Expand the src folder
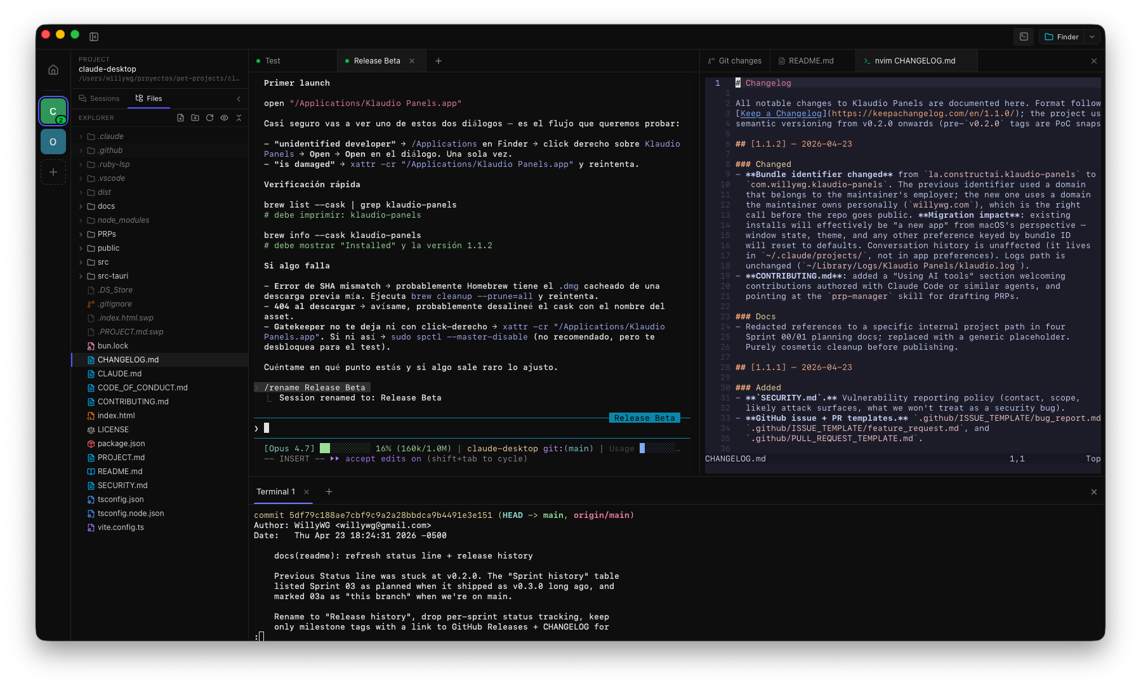The image size is (1141, 688). tap(159, 262)
